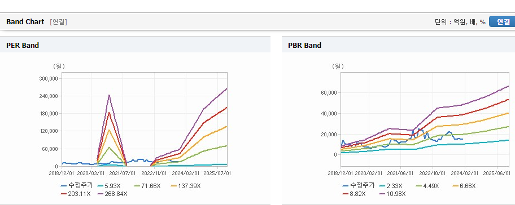
Task: Toggle the 8.82X legend entry
Action: (354, 194)
